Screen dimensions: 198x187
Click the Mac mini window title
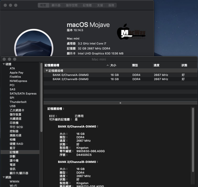99,59
